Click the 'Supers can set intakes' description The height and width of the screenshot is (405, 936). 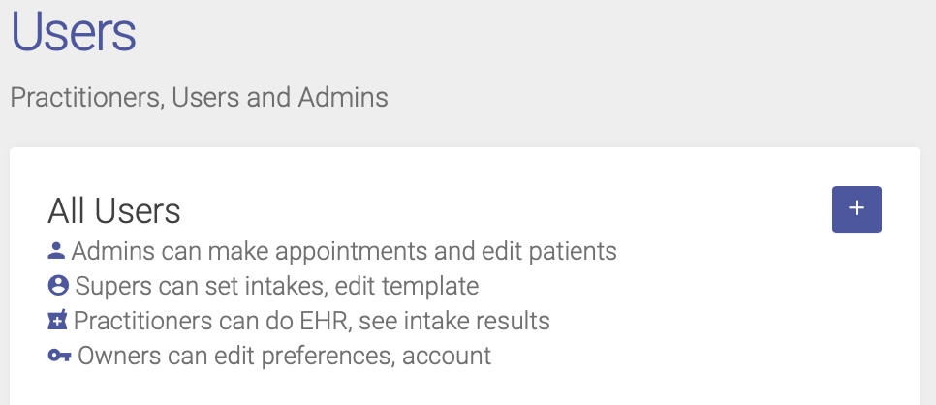(277, 286)
